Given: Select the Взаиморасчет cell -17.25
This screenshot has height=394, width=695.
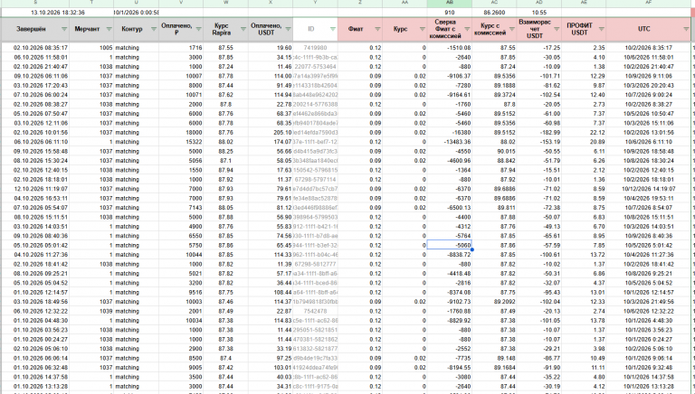Looking at the screenshot, I should pyautogui.click(x=539, y=48).
